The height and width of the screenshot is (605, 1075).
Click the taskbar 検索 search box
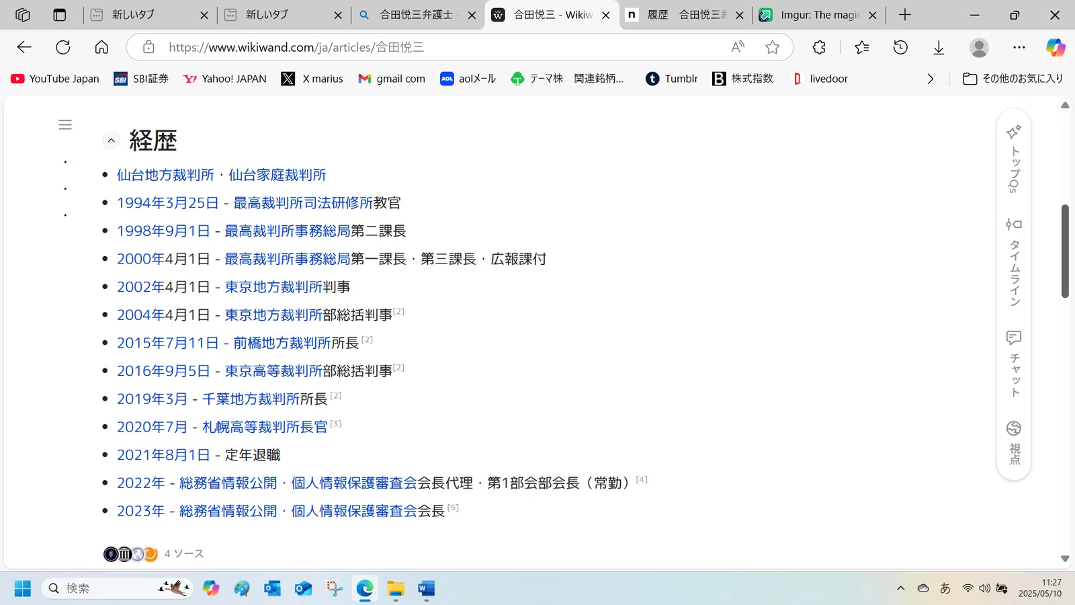coord(118,589)
